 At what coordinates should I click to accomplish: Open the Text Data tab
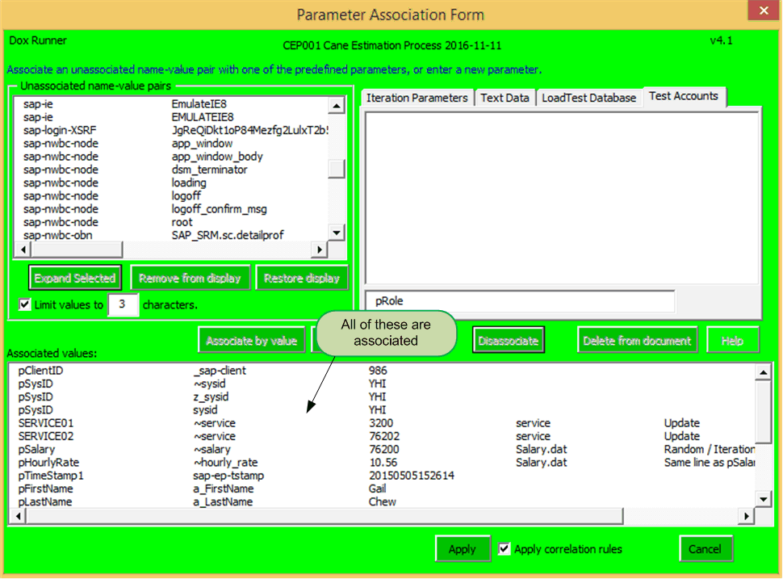click(x=505, y=98)
